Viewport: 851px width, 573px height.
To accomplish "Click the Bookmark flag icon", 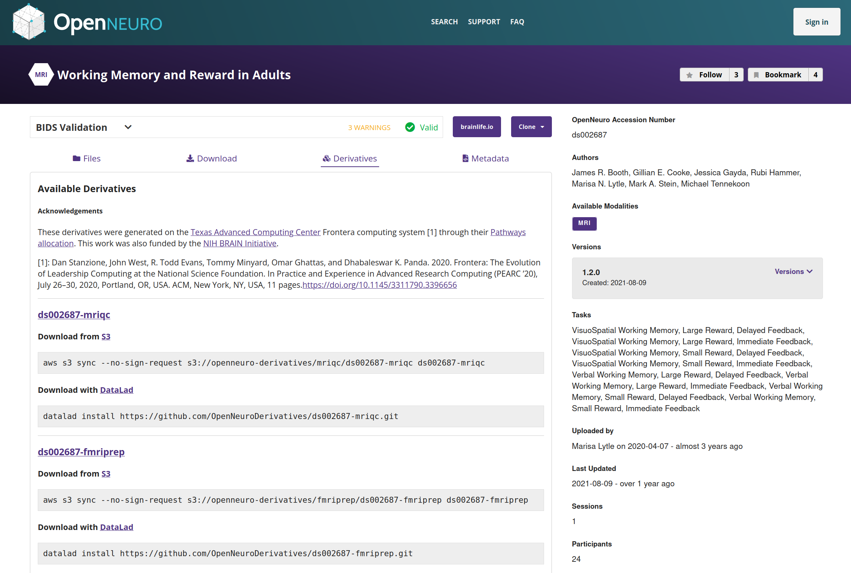I will tap(756, 75).
